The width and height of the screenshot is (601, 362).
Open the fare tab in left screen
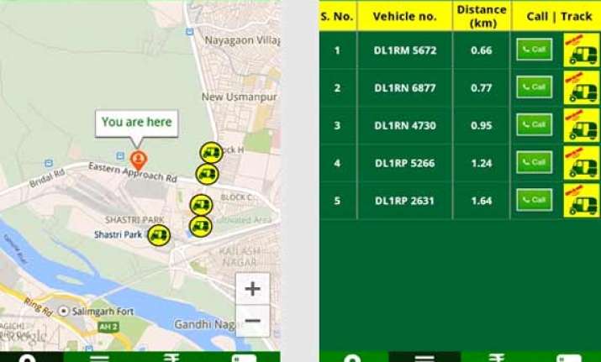pyautogui.click(x=171, y=357)
